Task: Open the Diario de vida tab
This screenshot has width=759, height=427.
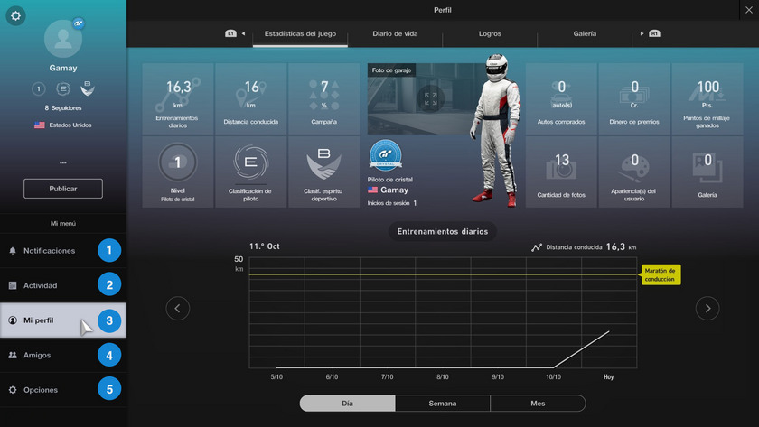Action: click(x=395, y=34)
